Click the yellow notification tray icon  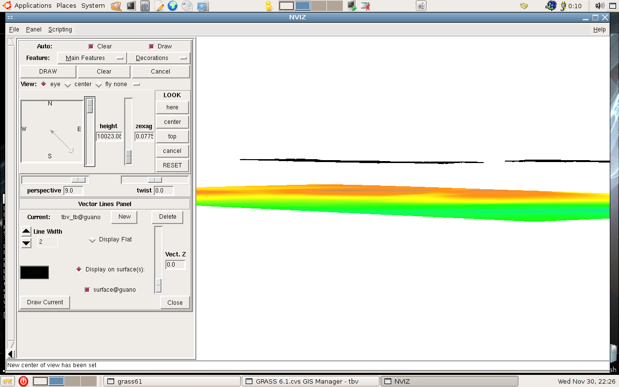[x=524, y=6]
